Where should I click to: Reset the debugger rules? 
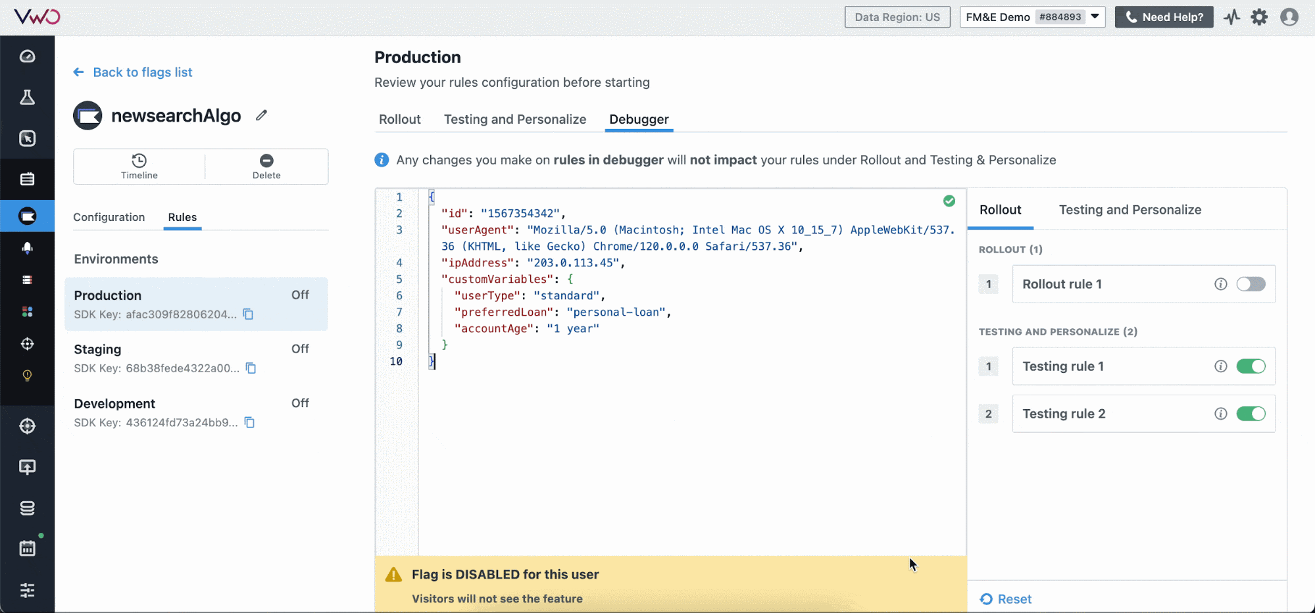click(x=1006, y=599)
